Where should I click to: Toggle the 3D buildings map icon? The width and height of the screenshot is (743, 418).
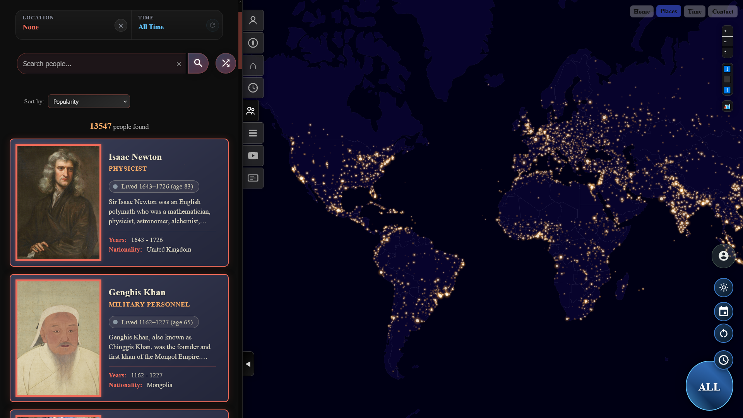pos(727,106)
